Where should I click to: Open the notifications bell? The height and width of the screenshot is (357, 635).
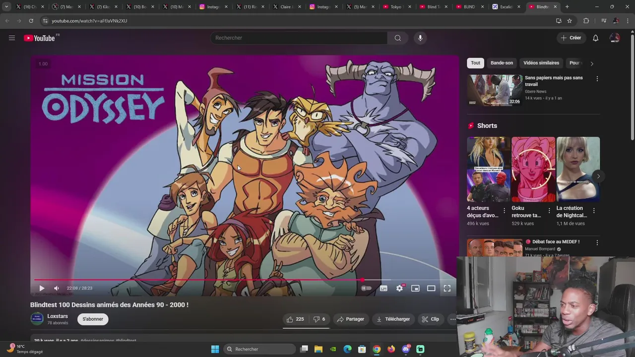[x=596, y=38]
